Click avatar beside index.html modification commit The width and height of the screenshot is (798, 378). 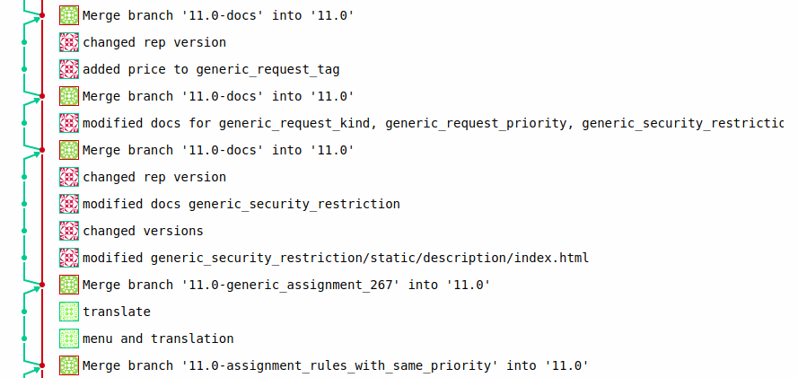tap(69, 258)
